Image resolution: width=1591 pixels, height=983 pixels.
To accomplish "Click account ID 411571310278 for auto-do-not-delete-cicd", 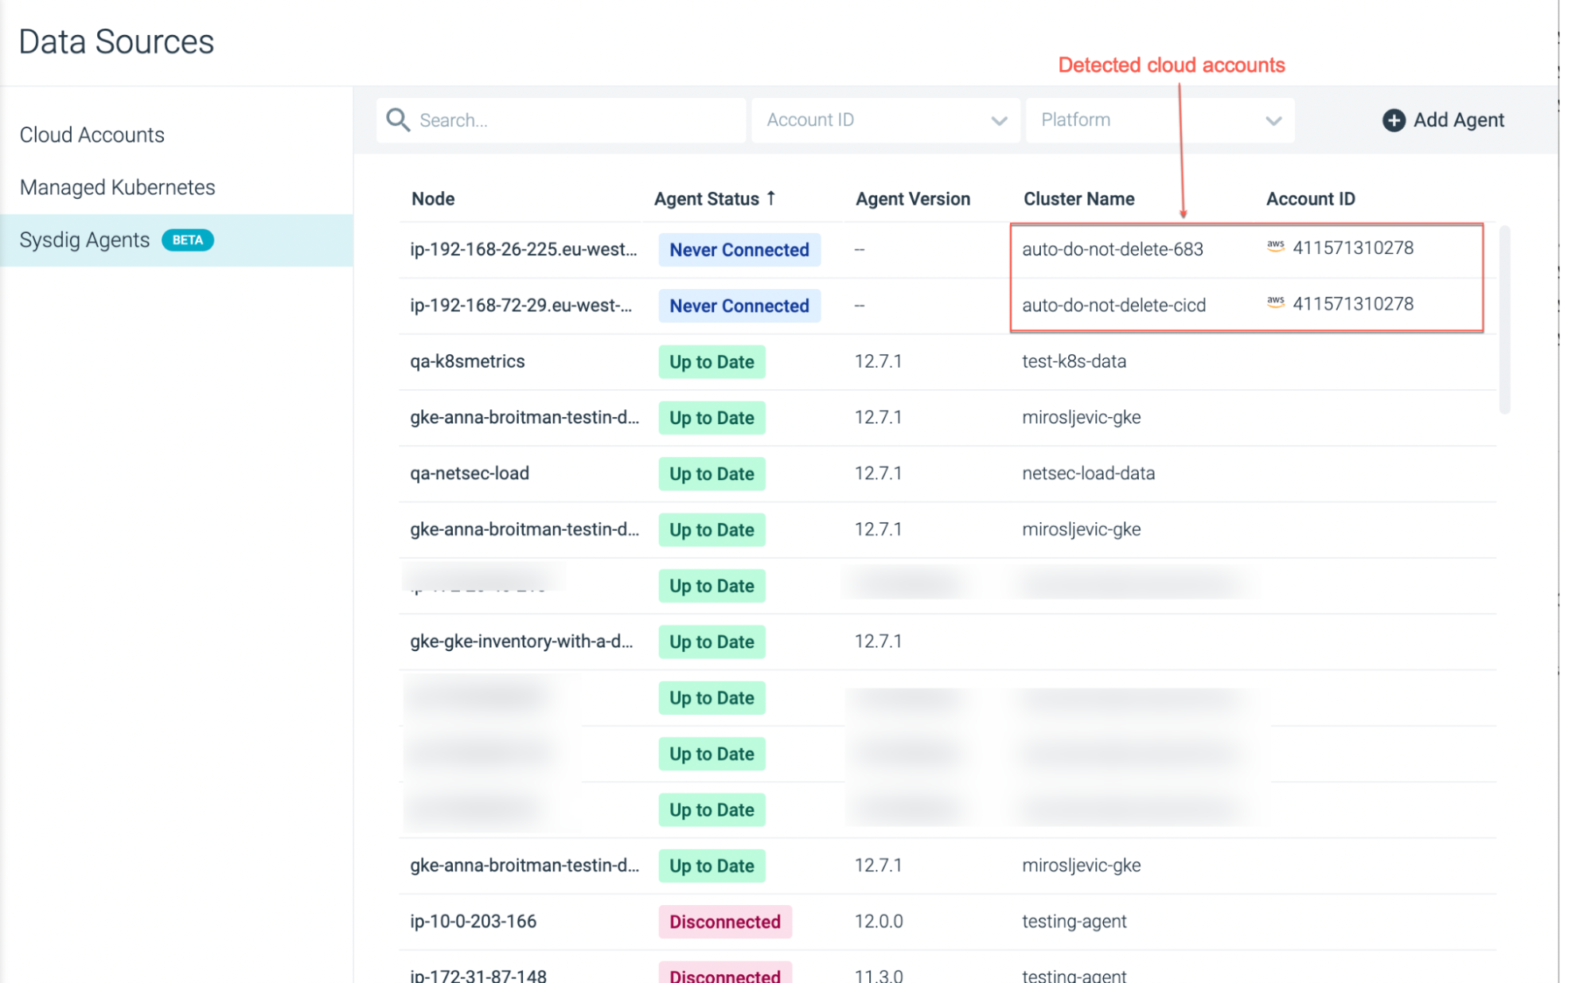I will pyautogui.click(x=1353, y=304).
